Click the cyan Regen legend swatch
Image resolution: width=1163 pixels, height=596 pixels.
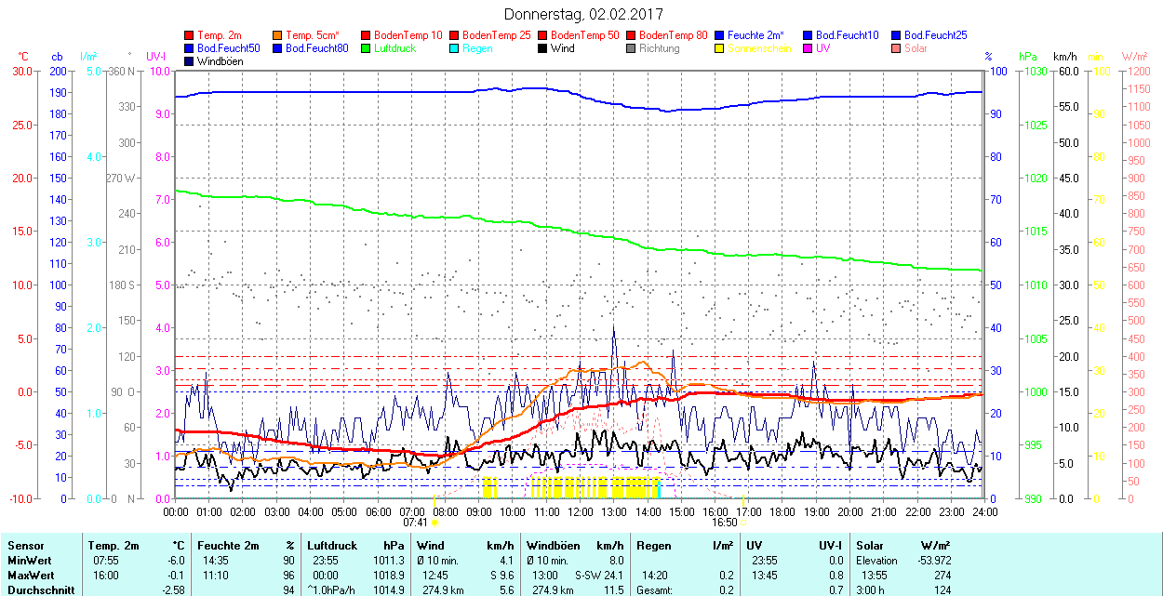pos(455,48)
